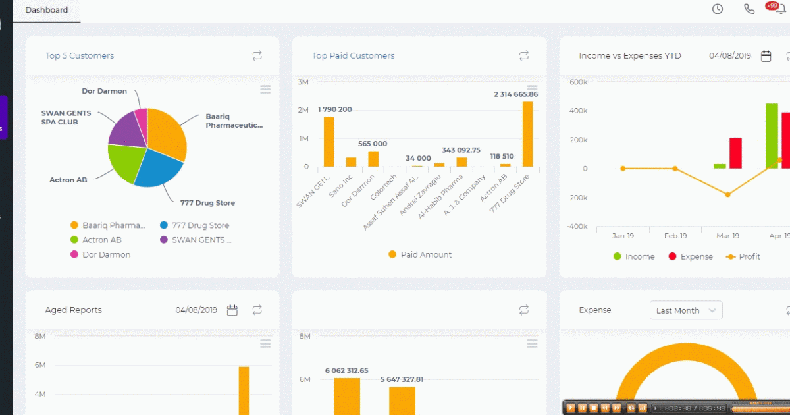Toggle Actron AB legend entry
The height and width of the screenshot is (415, 790).
click(96, 240)
